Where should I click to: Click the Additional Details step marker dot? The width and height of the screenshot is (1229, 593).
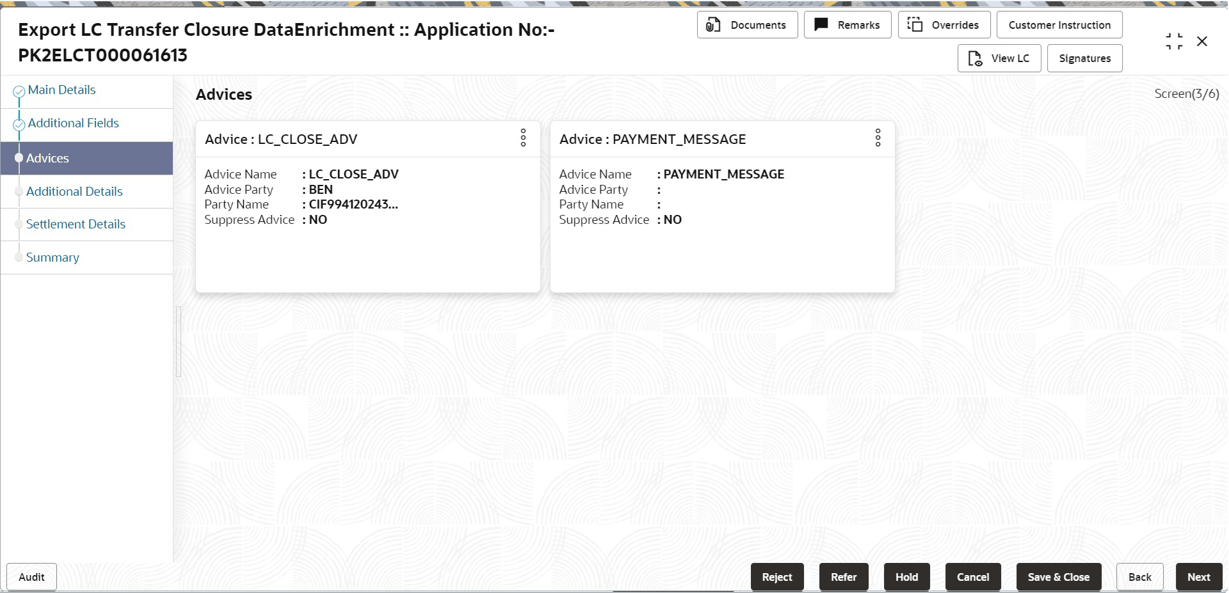(19, 191)
